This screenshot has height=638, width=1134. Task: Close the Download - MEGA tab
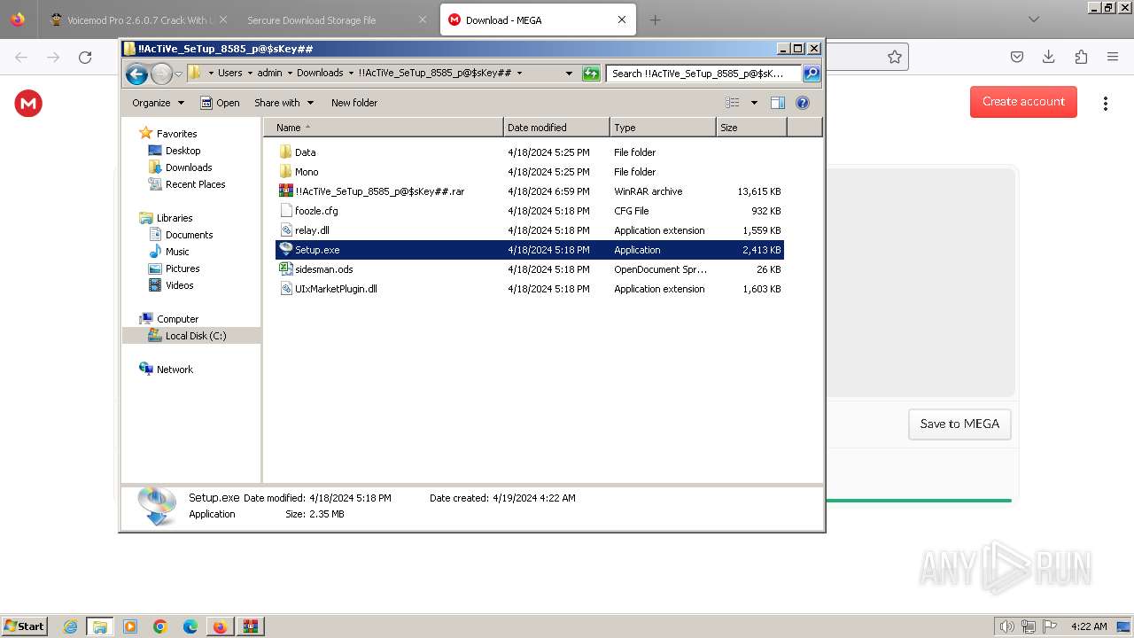click(622, 19)
